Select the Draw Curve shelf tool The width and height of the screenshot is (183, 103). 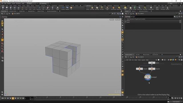tap(39, 8)
